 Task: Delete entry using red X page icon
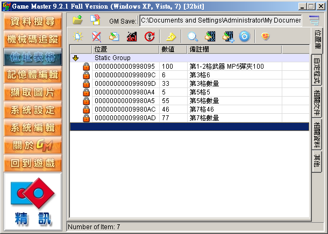pyautogui.click(x=96, y=37)
